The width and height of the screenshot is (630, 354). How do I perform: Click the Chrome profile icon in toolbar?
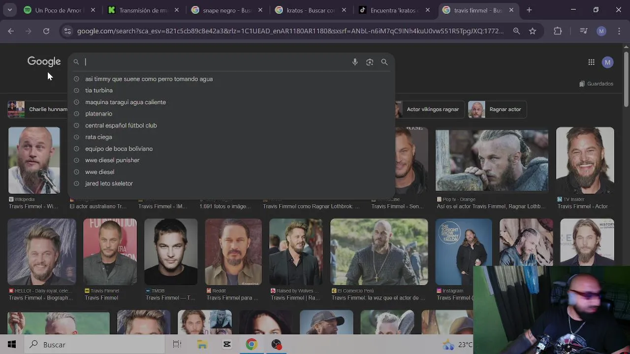(601, 31)
